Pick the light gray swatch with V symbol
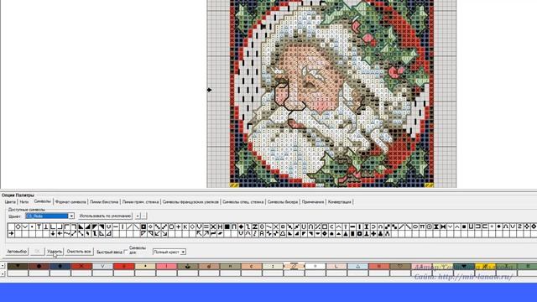 pos(102,266)
